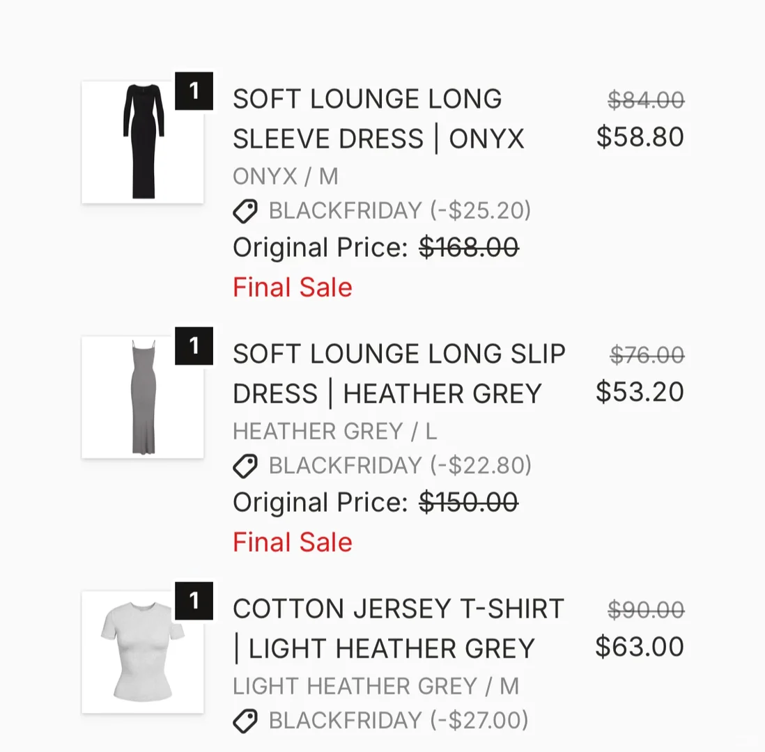Click the $53.20 slip dress price

coord(640,392)
